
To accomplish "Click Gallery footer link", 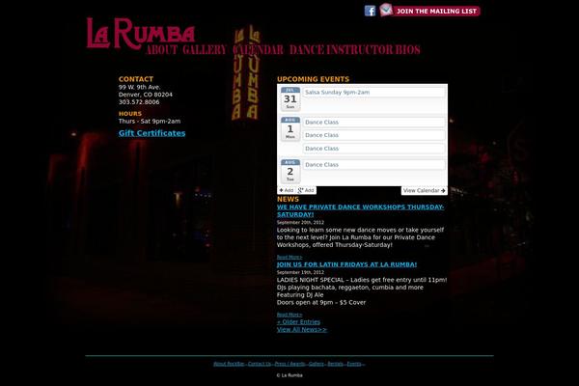I will click(317, 364).
